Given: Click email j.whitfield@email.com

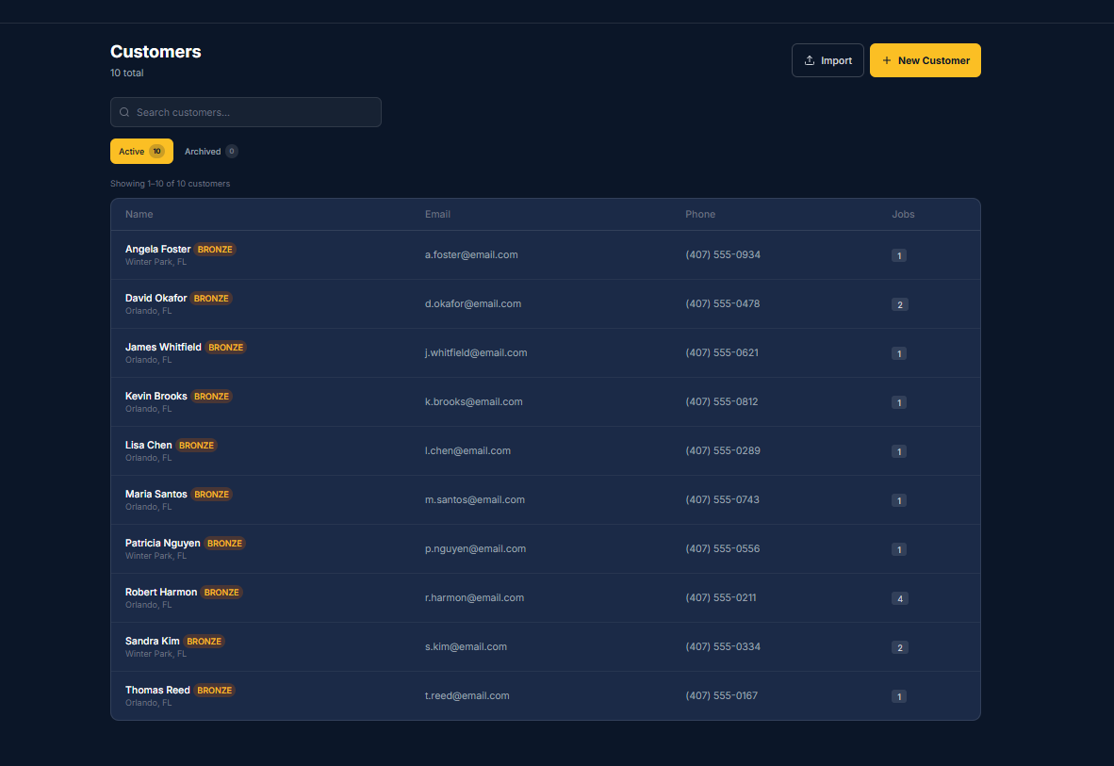Looking at the screenshot, I should [476, 352].
